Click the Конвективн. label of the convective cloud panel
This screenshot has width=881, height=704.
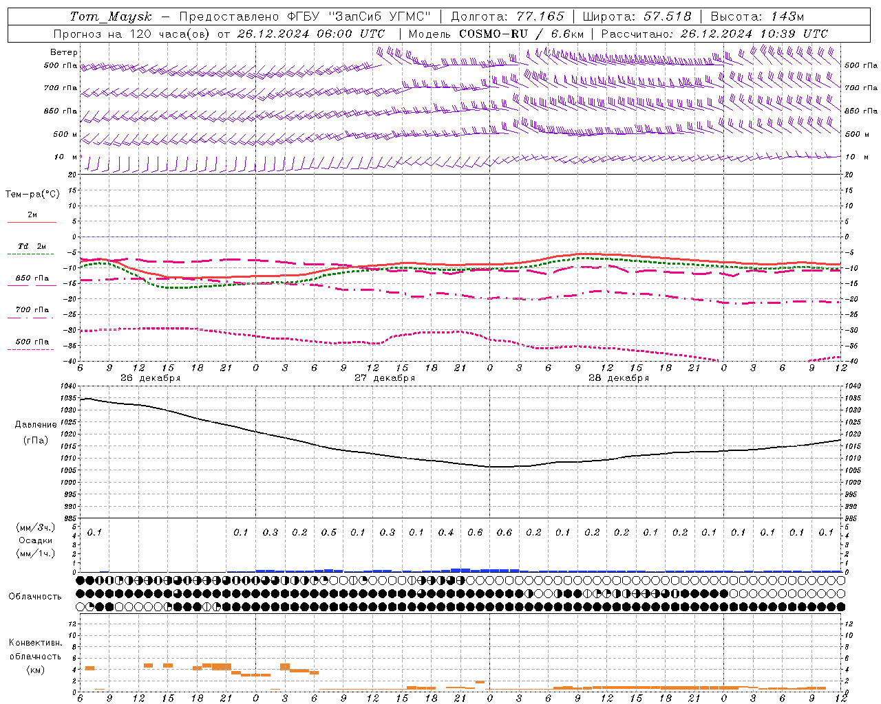point(36,643)
